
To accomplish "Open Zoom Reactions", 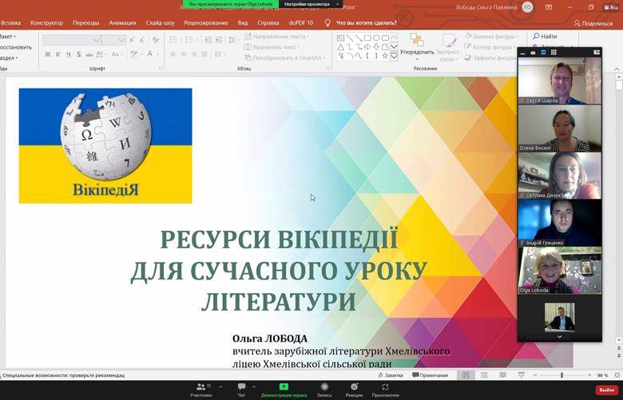I will pyautogui.click(x=354, y=387).
